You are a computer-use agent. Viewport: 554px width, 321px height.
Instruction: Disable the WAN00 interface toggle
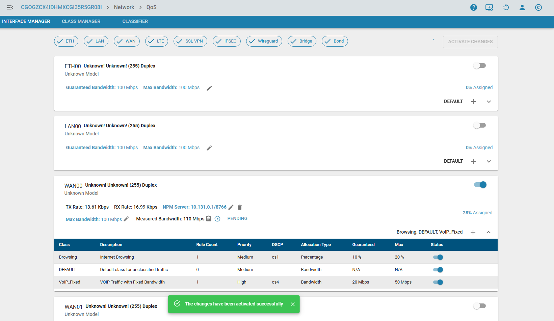coord(480,185)
